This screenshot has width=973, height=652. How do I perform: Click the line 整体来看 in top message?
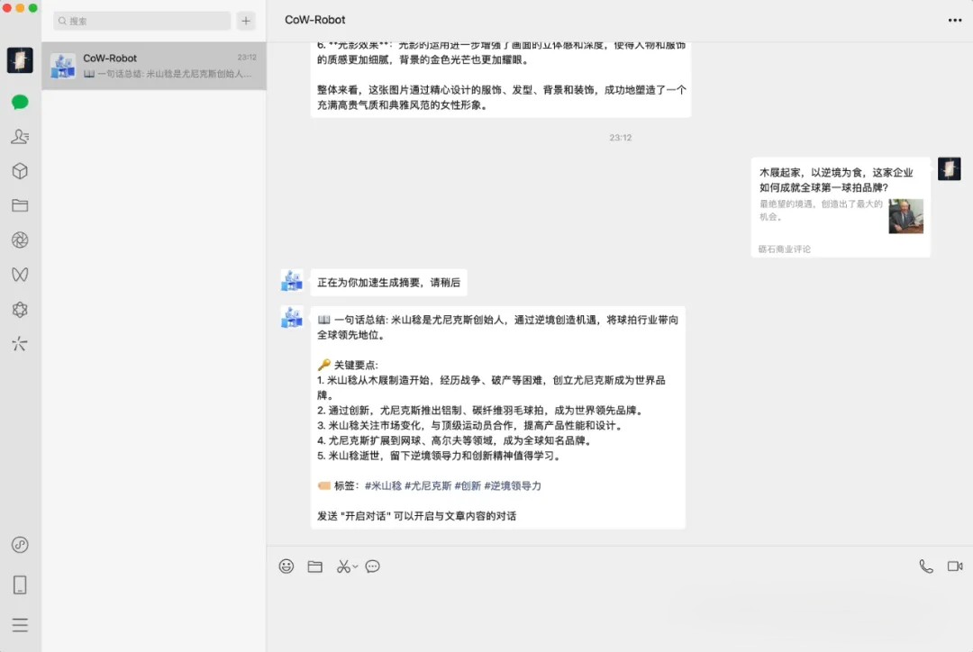502,97
